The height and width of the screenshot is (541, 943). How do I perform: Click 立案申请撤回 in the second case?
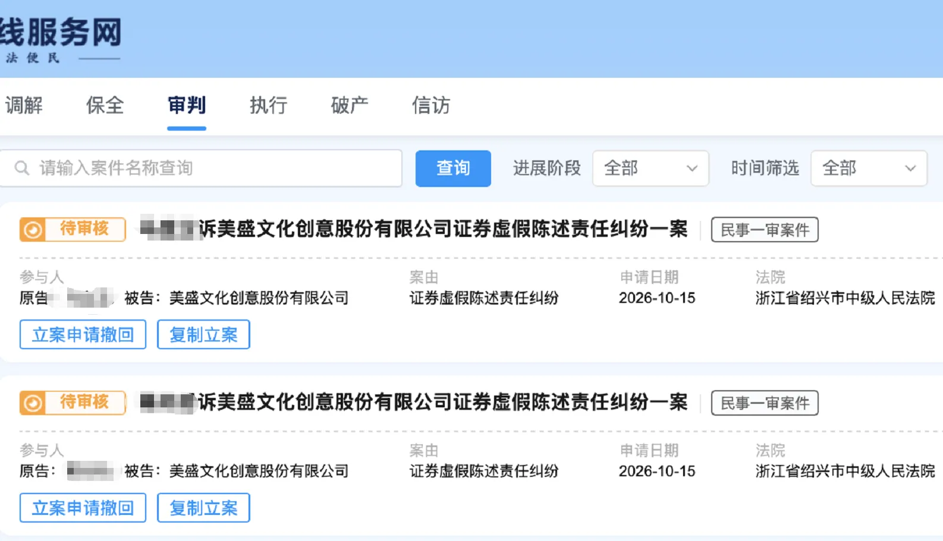click(83, 508)
